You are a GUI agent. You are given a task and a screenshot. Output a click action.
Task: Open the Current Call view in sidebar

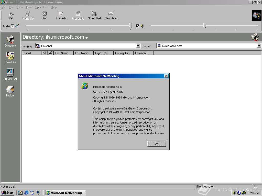coord(10,75)
